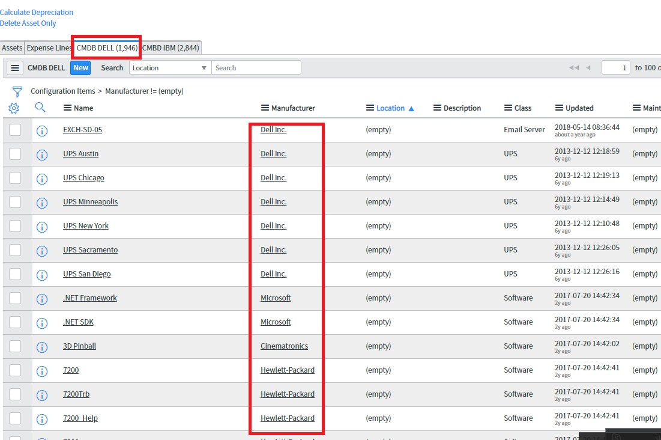Select the 7200 row checkbox
Viewport: 661px width, 440px height.
pos(15,370)
